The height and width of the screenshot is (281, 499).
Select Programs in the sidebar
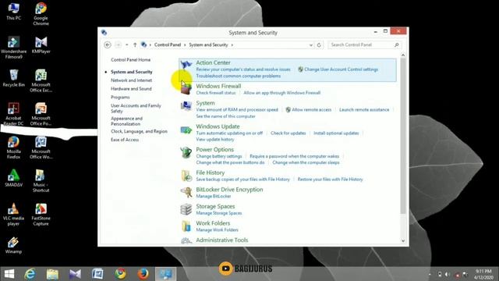120,97
